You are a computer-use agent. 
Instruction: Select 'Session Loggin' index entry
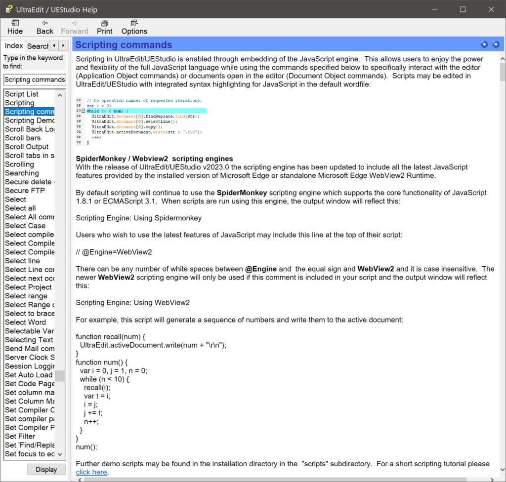pyautogui.click(x=29, y=366)
